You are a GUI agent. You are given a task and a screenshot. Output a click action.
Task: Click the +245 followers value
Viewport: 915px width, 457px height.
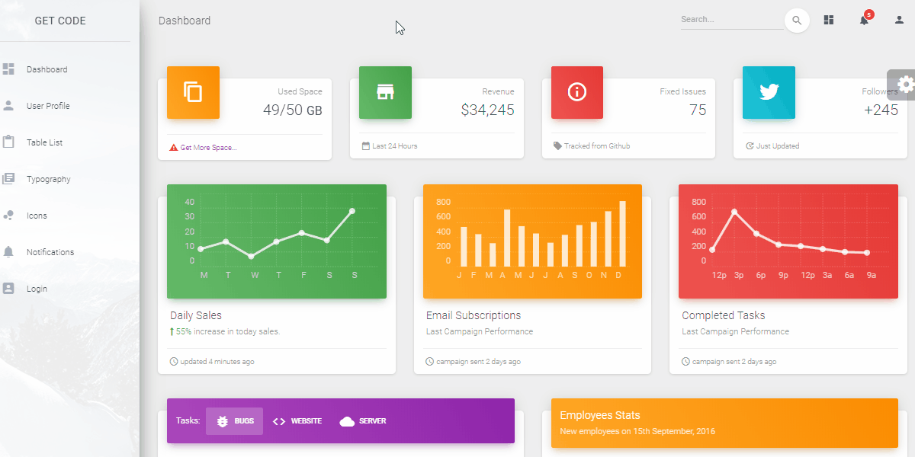881,110
